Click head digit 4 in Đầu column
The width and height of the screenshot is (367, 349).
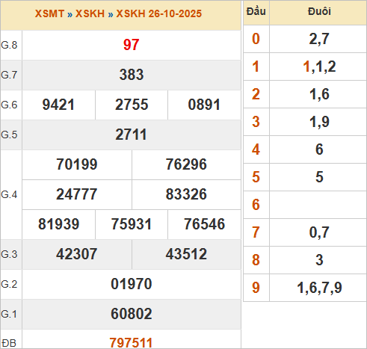tap(256, 149)
